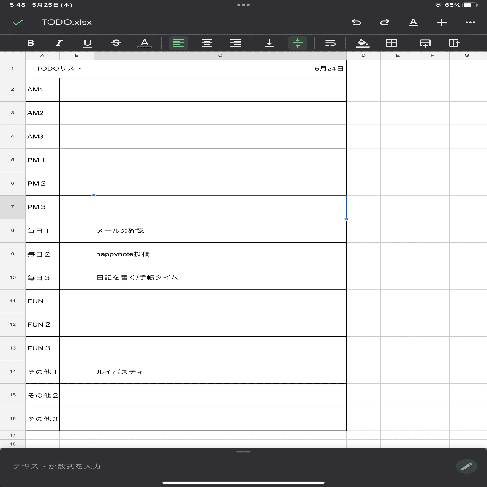The width and height of the screenshot is (487, 487).
Task: Select the 毎日 2 cell
Action: (42, 254)
